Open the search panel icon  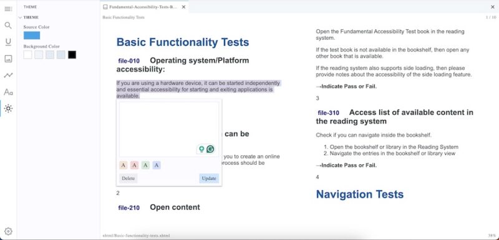pos(8,25)
